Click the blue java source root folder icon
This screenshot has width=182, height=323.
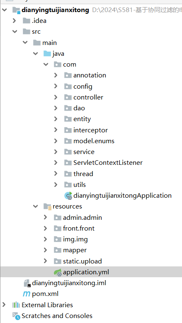click(47, 54)
